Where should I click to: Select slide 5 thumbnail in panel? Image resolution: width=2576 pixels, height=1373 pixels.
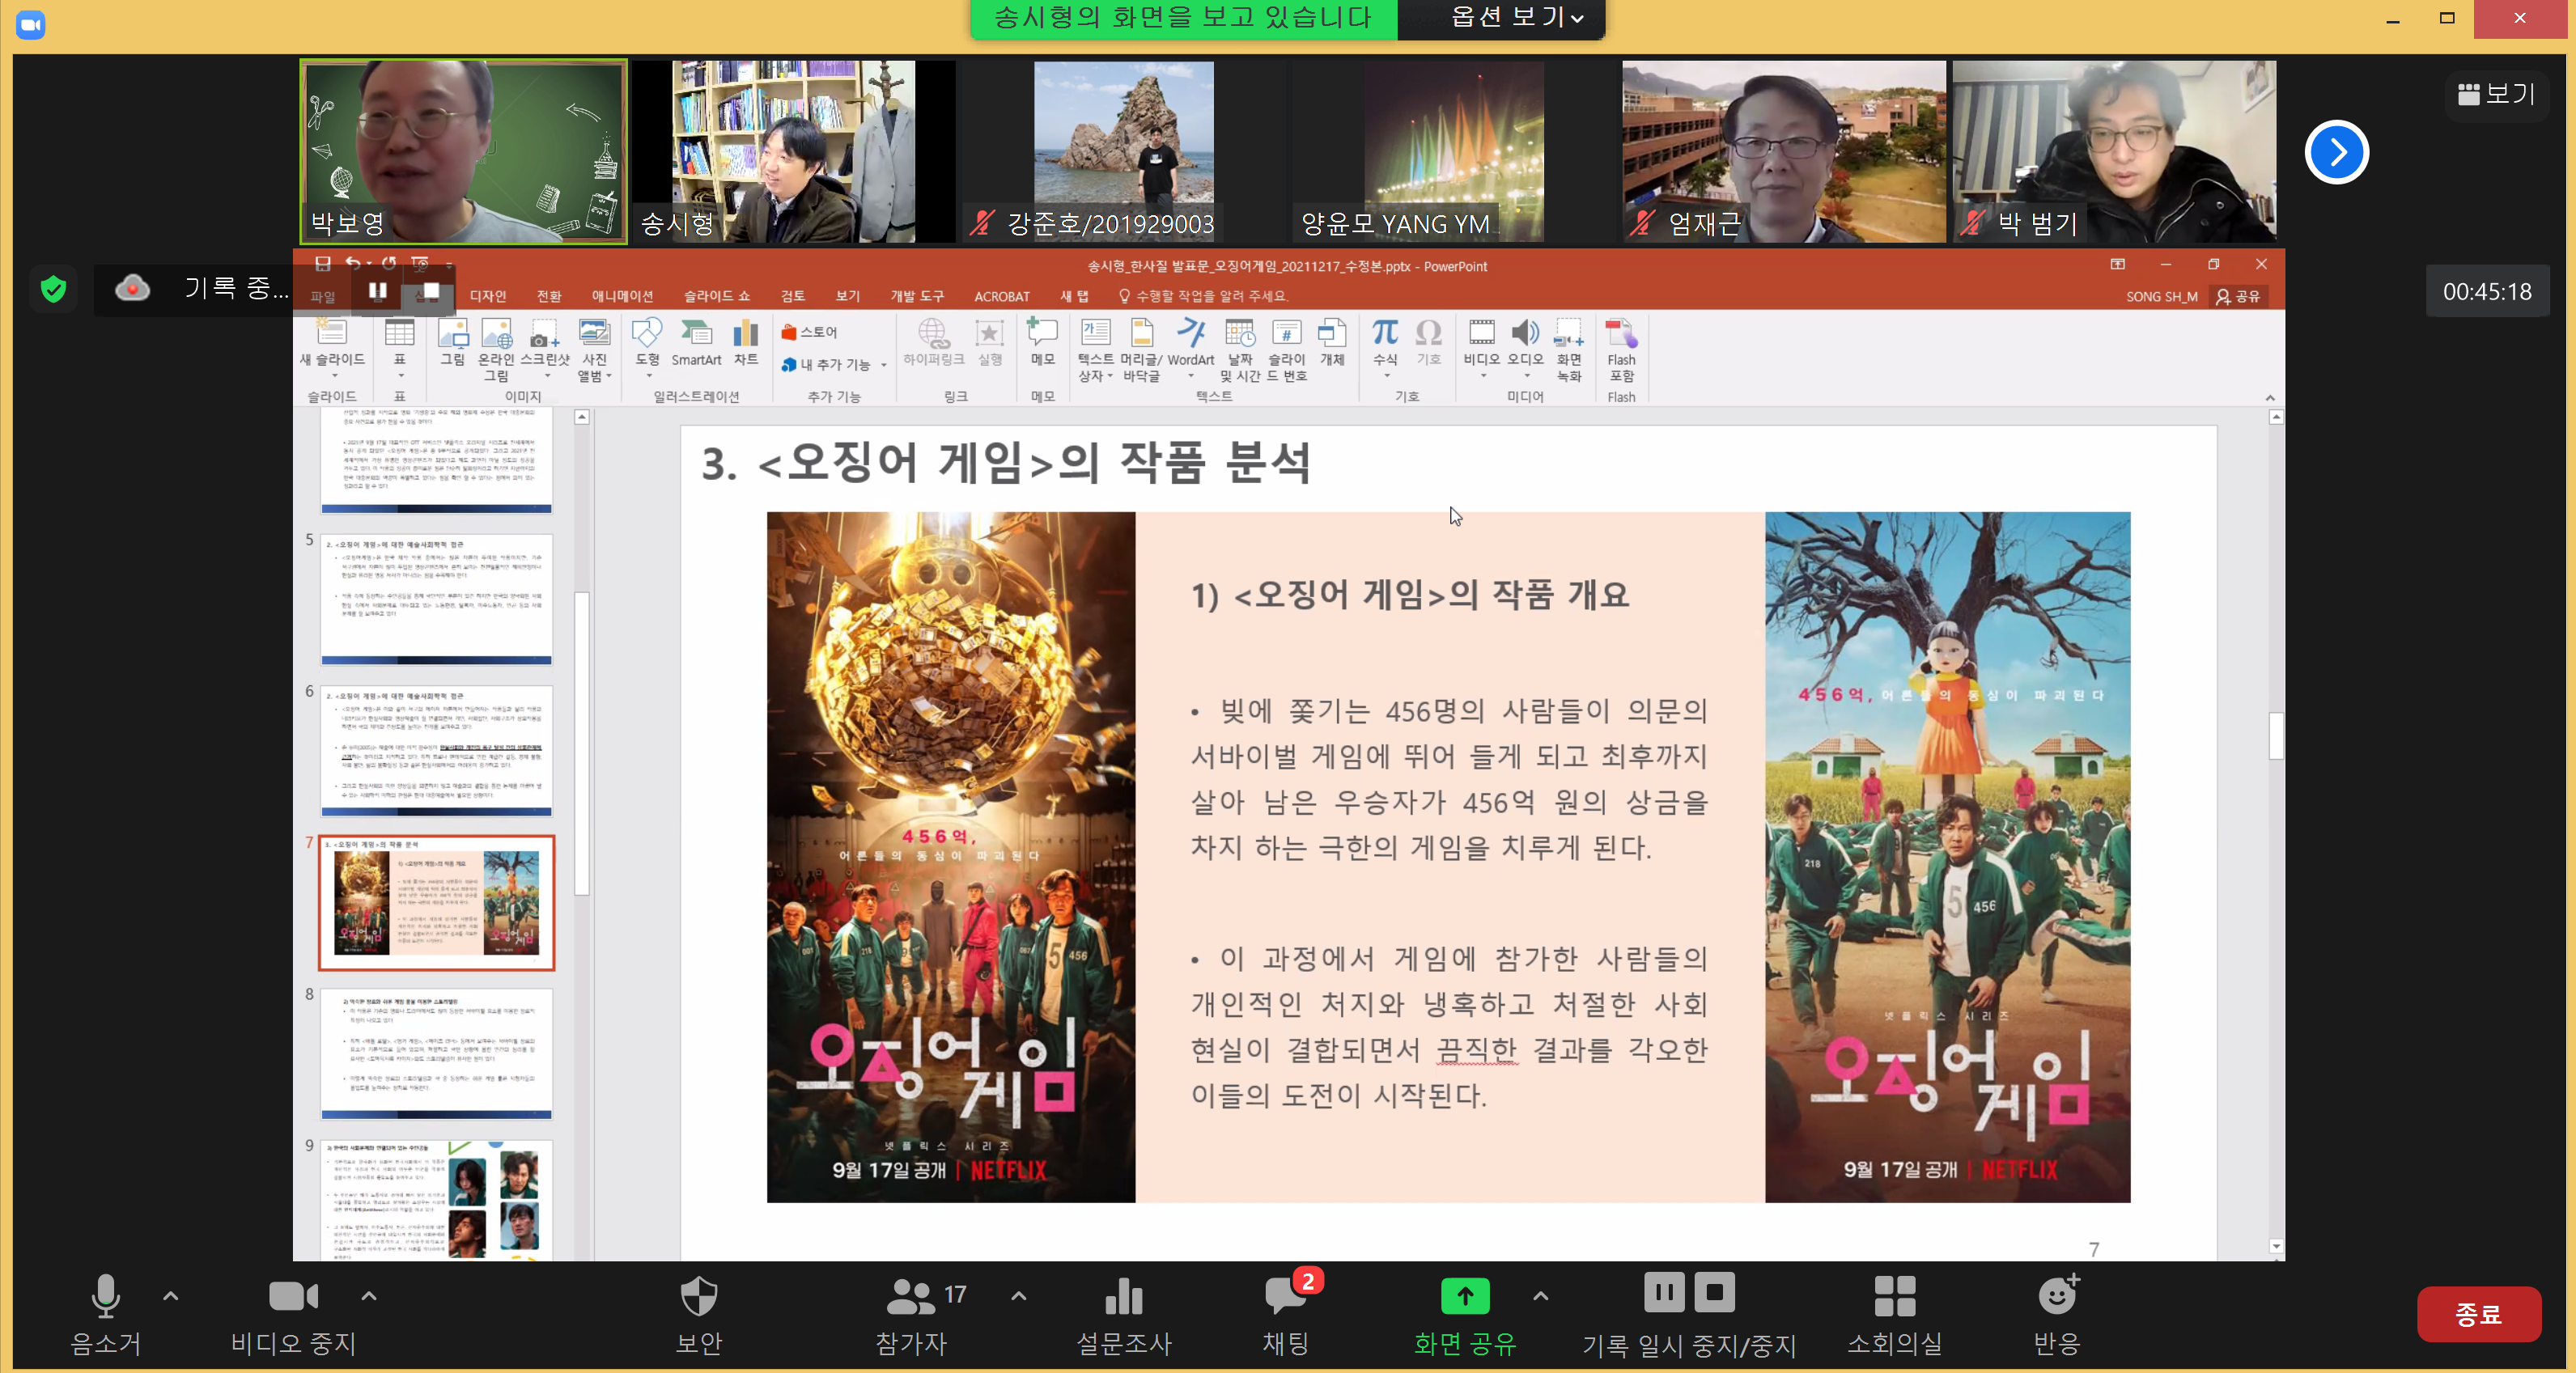pyautogui.click(x=436, y=599)
